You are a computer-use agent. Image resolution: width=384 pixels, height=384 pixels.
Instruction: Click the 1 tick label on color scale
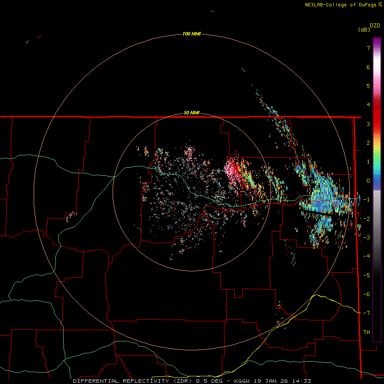368,162
